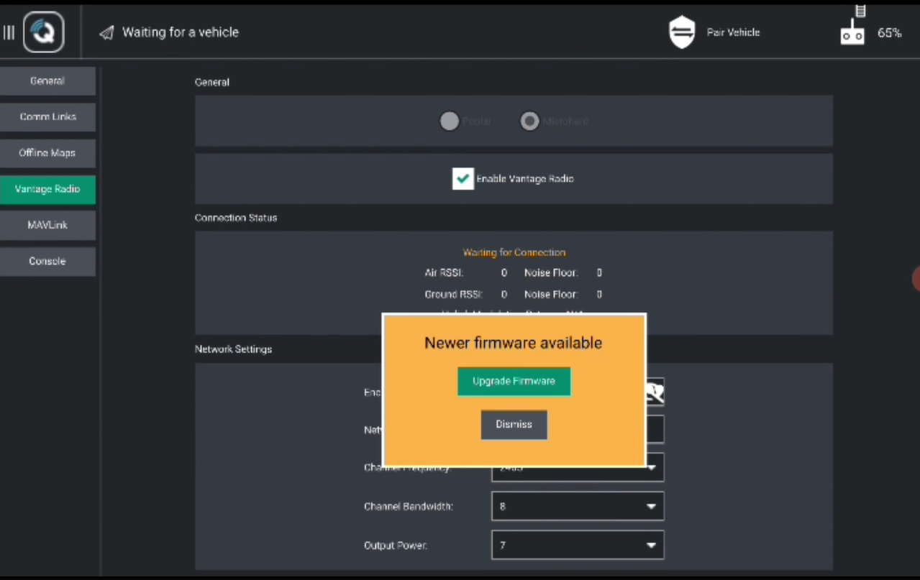The height and width of the screenshot is (580, 920).
Task: Click the Newer firmware available heading
Action: pyautogui.click(x=514, y=343)
